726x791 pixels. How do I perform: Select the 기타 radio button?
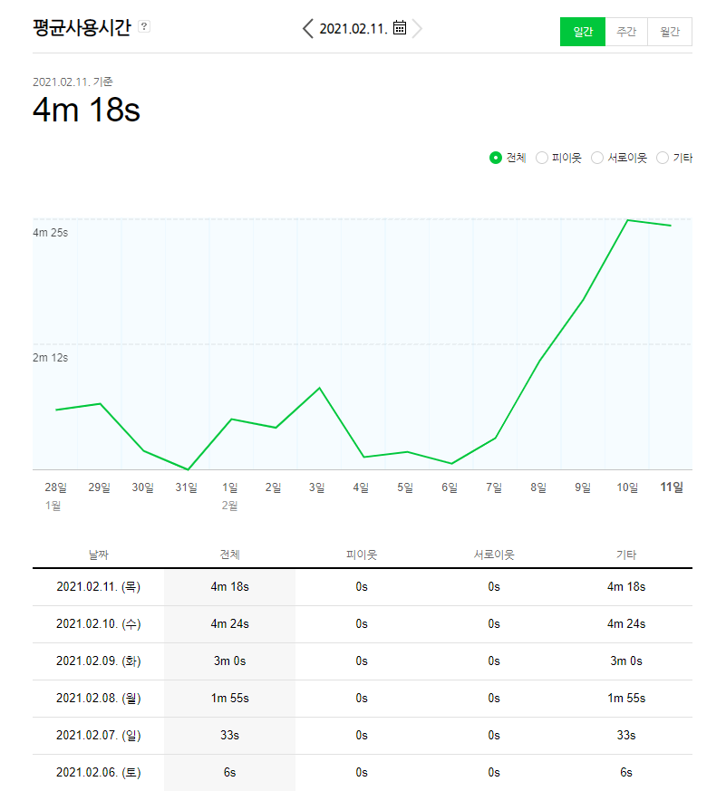(x=663, y=158)
